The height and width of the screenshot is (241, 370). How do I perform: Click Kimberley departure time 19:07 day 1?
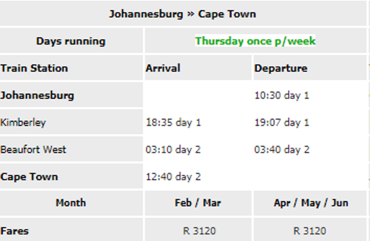(x=282, y=123)
